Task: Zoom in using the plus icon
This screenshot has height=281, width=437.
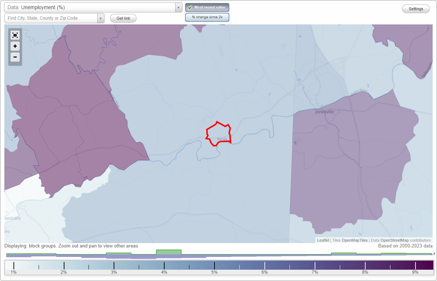Action: 15,46
